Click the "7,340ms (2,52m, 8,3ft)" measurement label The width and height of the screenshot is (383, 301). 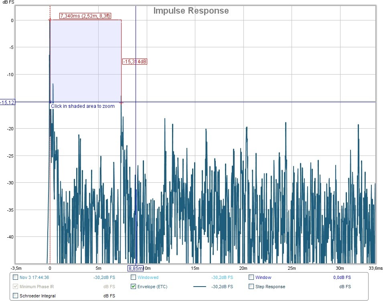(x=85, y=16)
